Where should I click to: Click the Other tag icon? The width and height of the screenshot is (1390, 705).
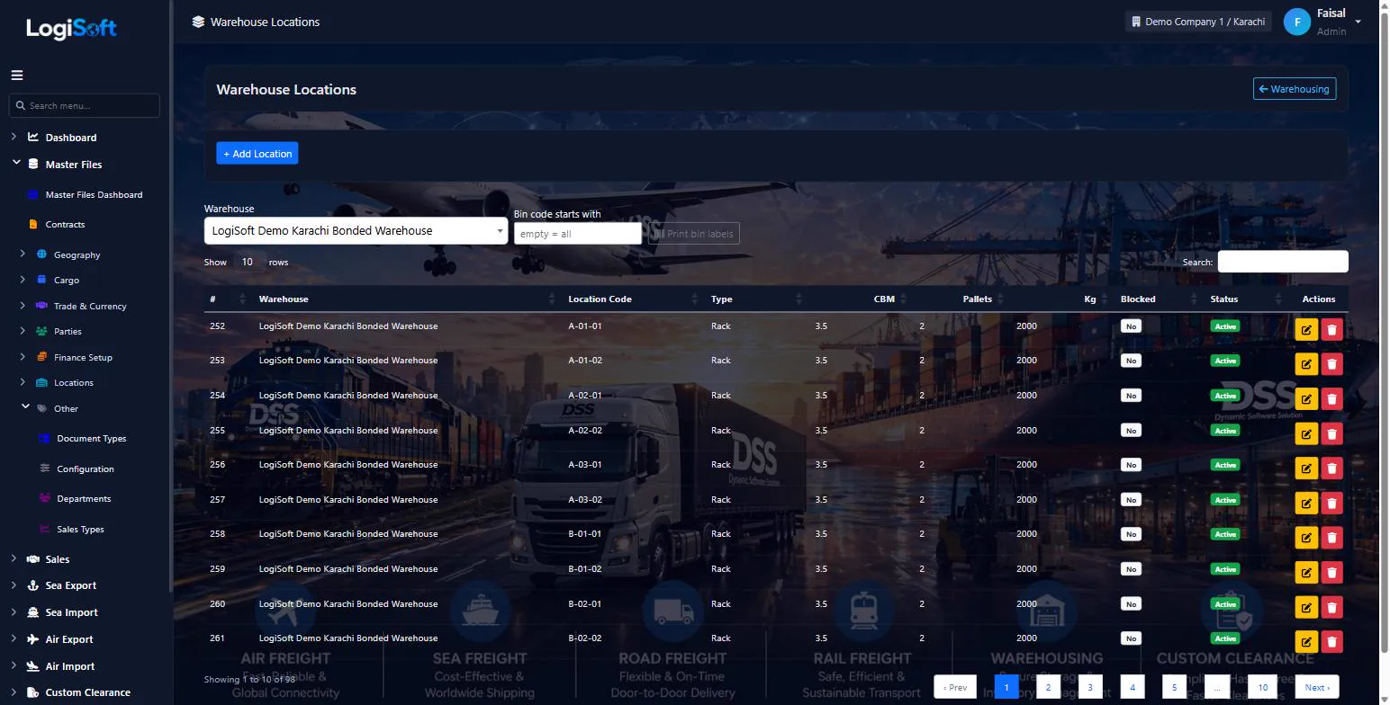[x=41, y=408]
